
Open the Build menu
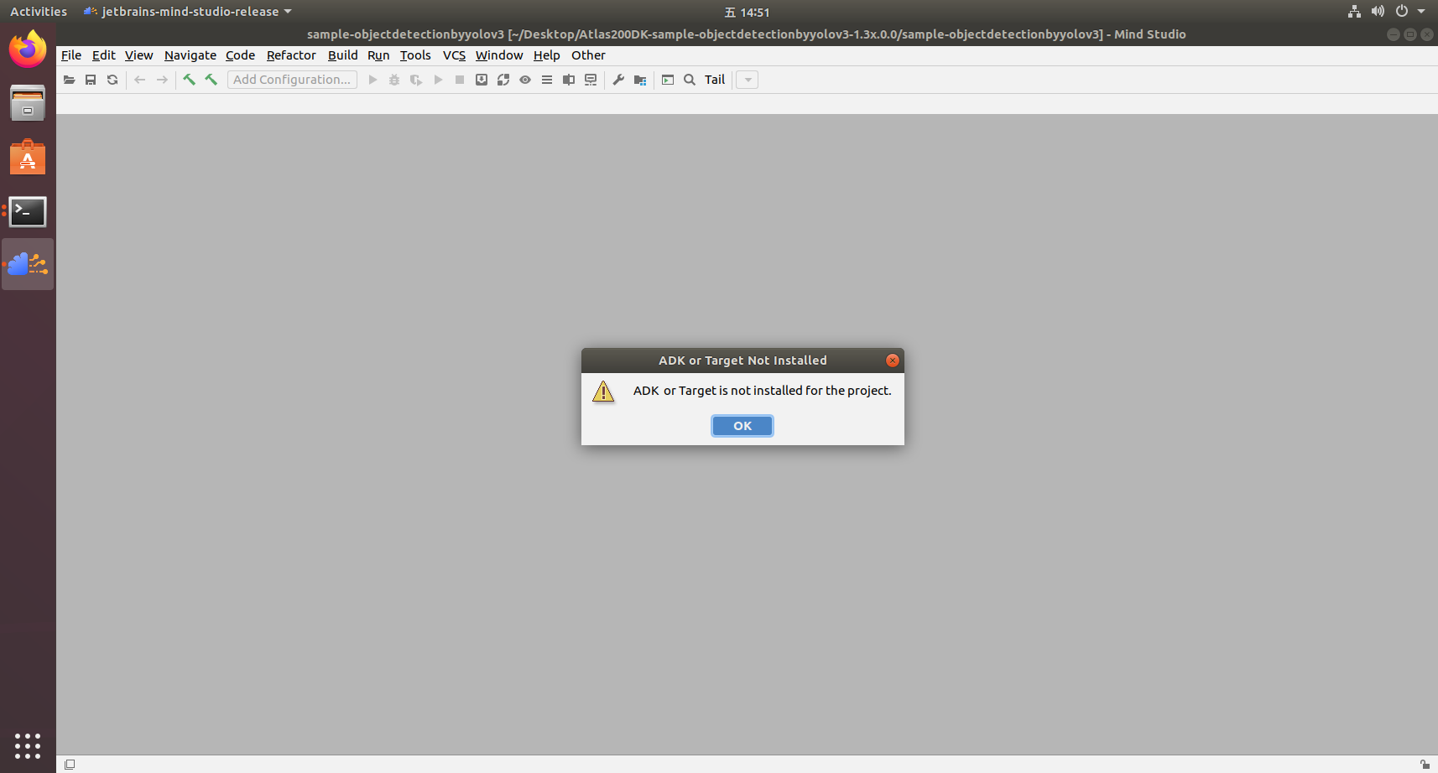click(x=342, y=55)
